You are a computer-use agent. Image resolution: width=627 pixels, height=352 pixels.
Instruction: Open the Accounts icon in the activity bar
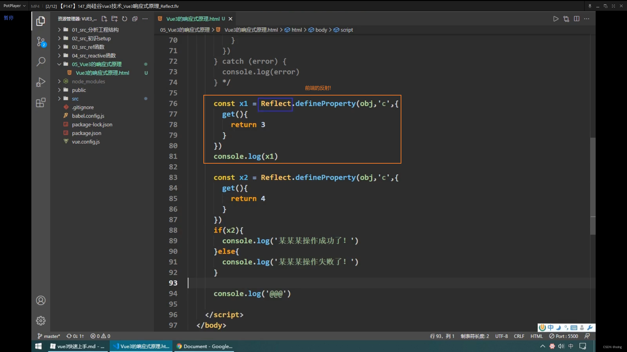(41, 300)
